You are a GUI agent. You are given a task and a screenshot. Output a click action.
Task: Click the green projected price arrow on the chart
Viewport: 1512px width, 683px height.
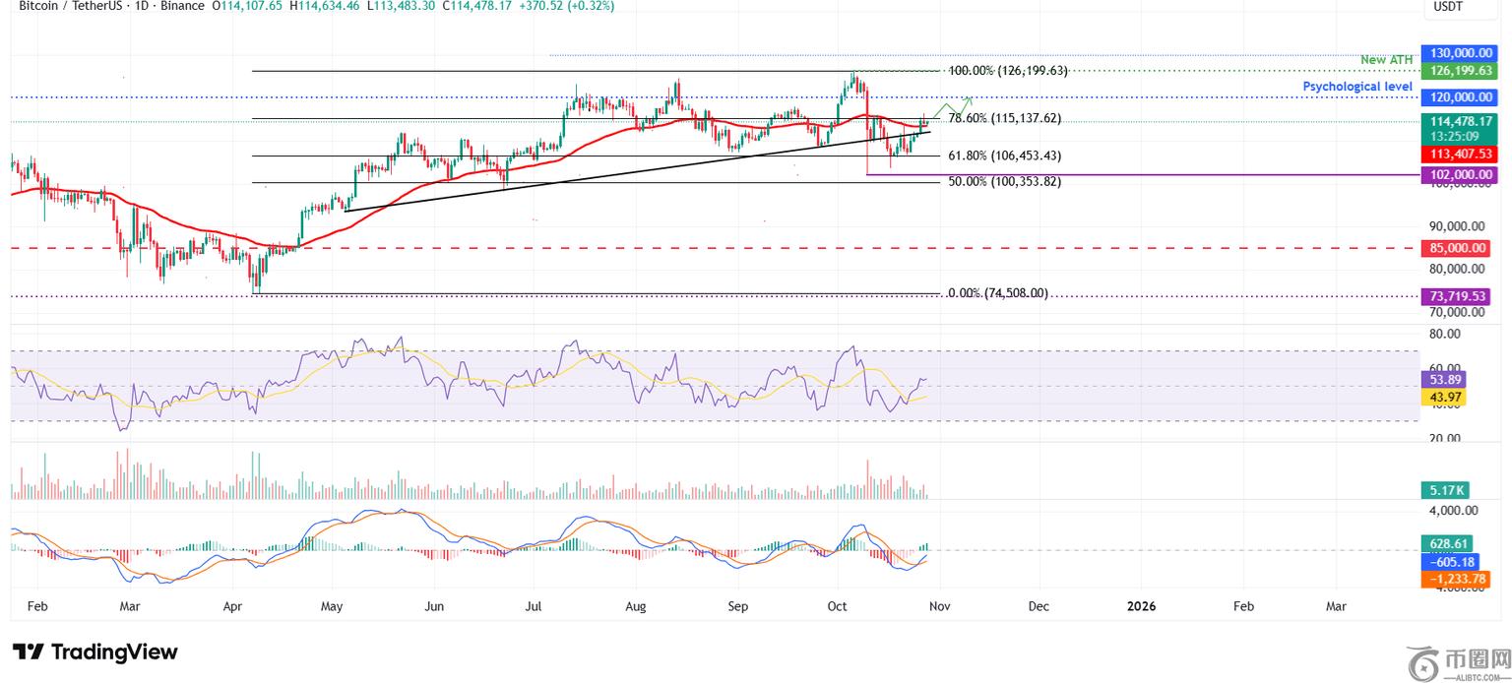pyautogui.click(x=953, y=105)
